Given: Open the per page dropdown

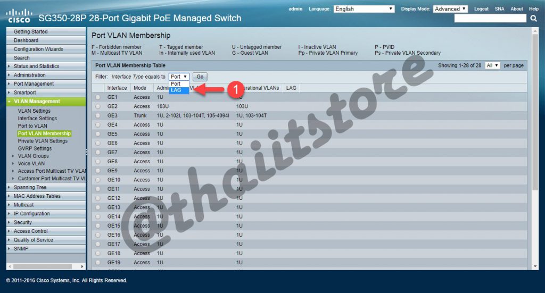Looking at the screenshot, I should (492, 65).
